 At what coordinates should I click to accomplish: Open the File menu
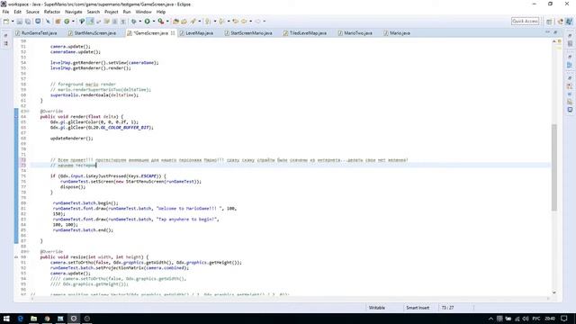pos(5,12)
